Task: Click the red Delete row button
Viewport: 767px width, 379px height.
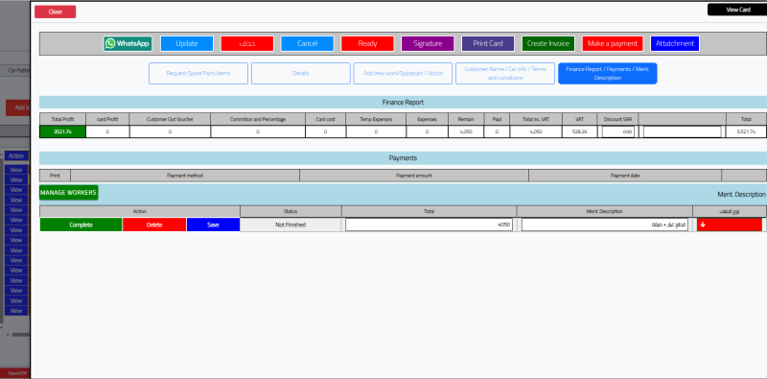Action: click(x=154, y=225)
